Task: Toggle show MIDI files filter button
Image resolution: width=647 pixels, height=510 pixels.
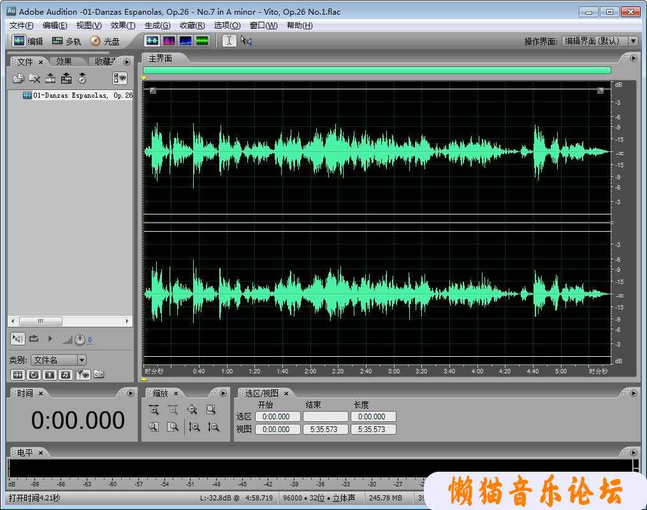Action: pyautogui.click(x=66, y=375)
